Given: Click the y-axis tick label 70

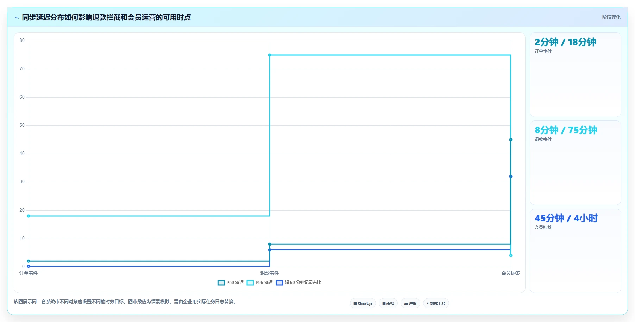Looking at the screenshot, I should pos(22,69).
